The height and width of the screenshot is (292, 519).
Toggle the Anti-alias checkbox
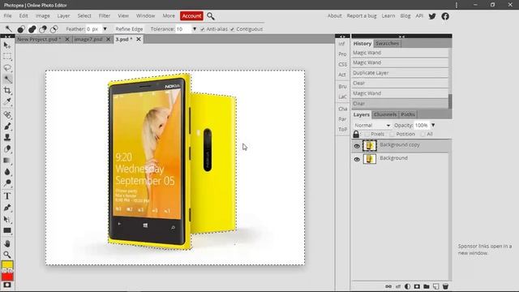tap(203, 29)
